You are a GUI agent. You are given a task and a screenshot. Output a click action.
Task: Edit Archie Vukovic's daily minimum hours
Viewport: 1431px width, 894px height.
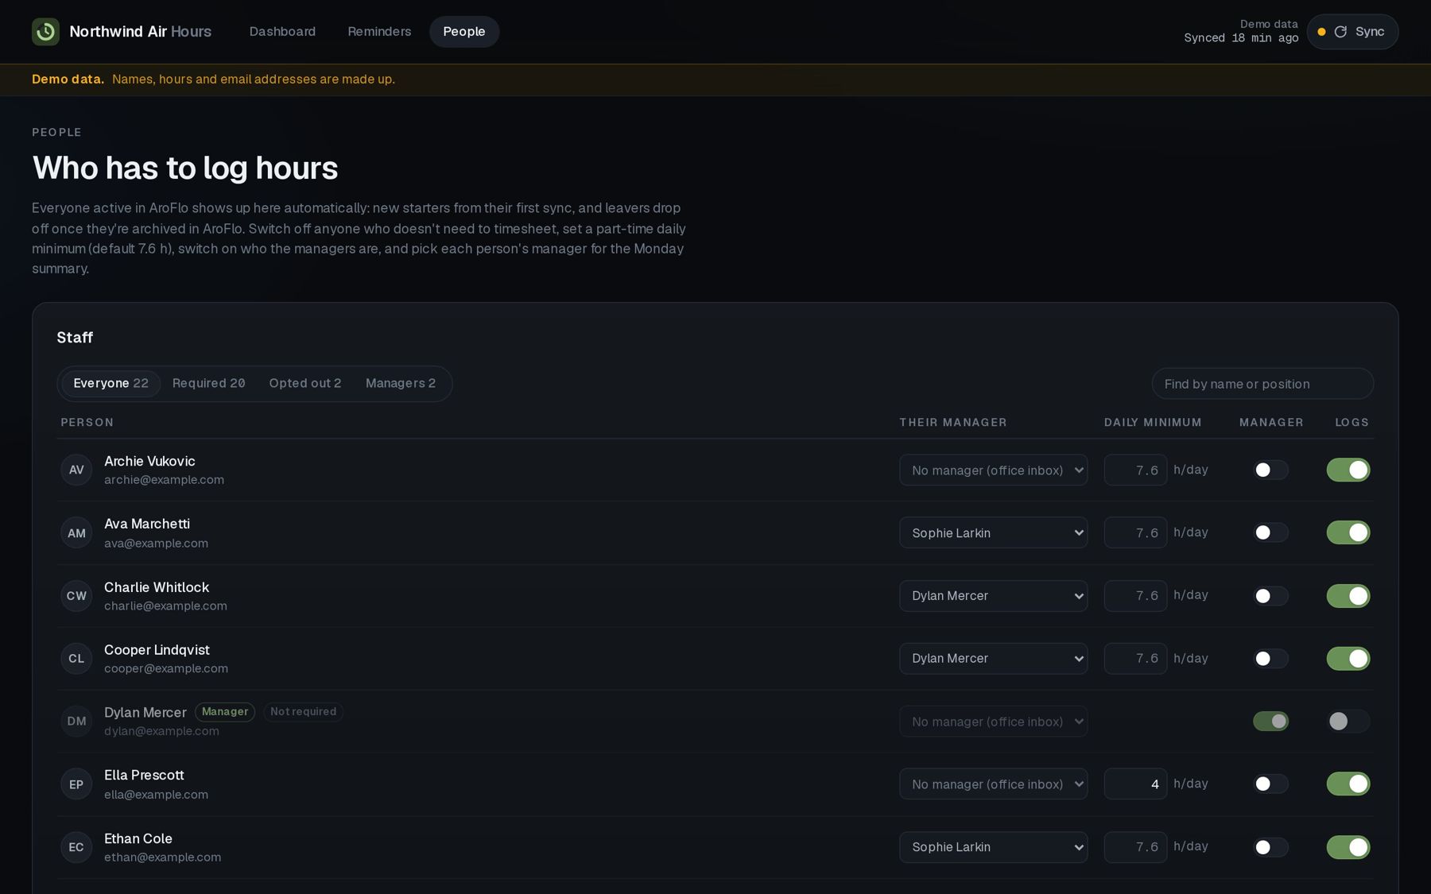coord(1135,470)
